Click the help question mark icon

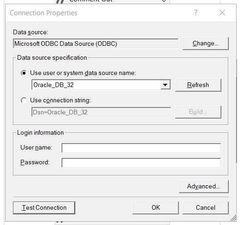click(196, 12)
